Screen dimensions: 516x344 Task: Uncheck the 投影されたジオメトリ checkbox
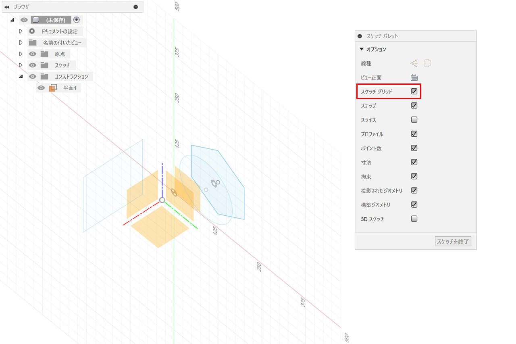414,190
